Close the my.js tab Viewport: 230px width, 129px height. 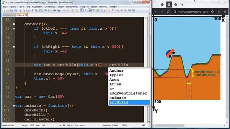pyautogui.click(x=26, y=15)
